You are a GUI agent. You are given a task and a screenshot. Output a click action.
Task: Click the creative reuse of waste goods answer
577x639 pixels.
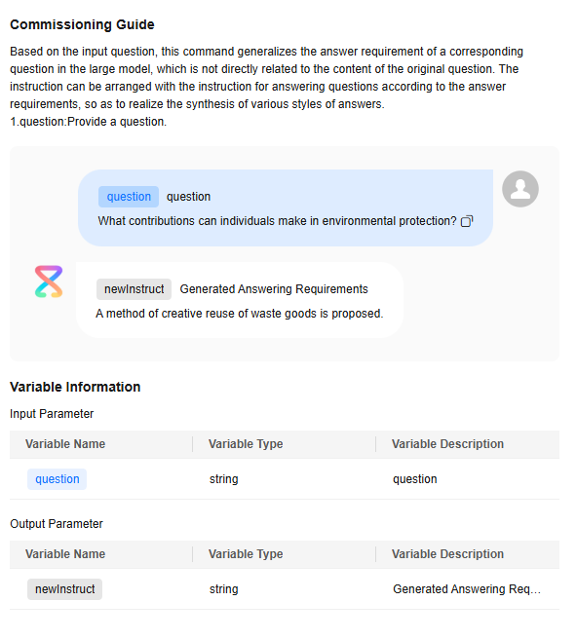(x=240, y=314)
